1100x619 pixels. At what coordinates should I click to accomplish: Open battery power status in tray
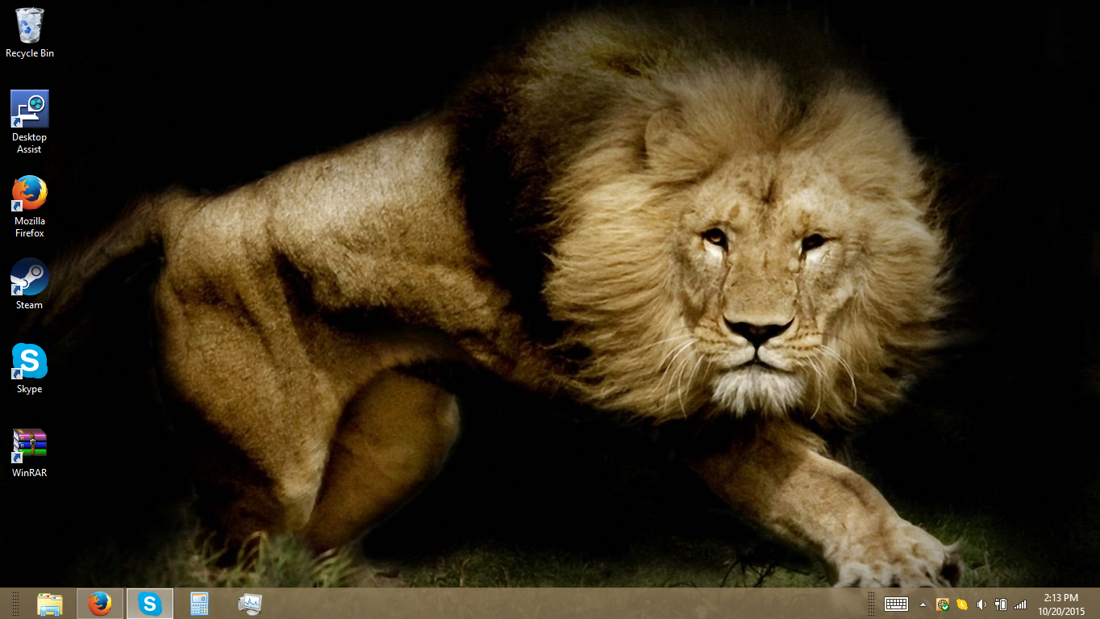coord(1001,604)
